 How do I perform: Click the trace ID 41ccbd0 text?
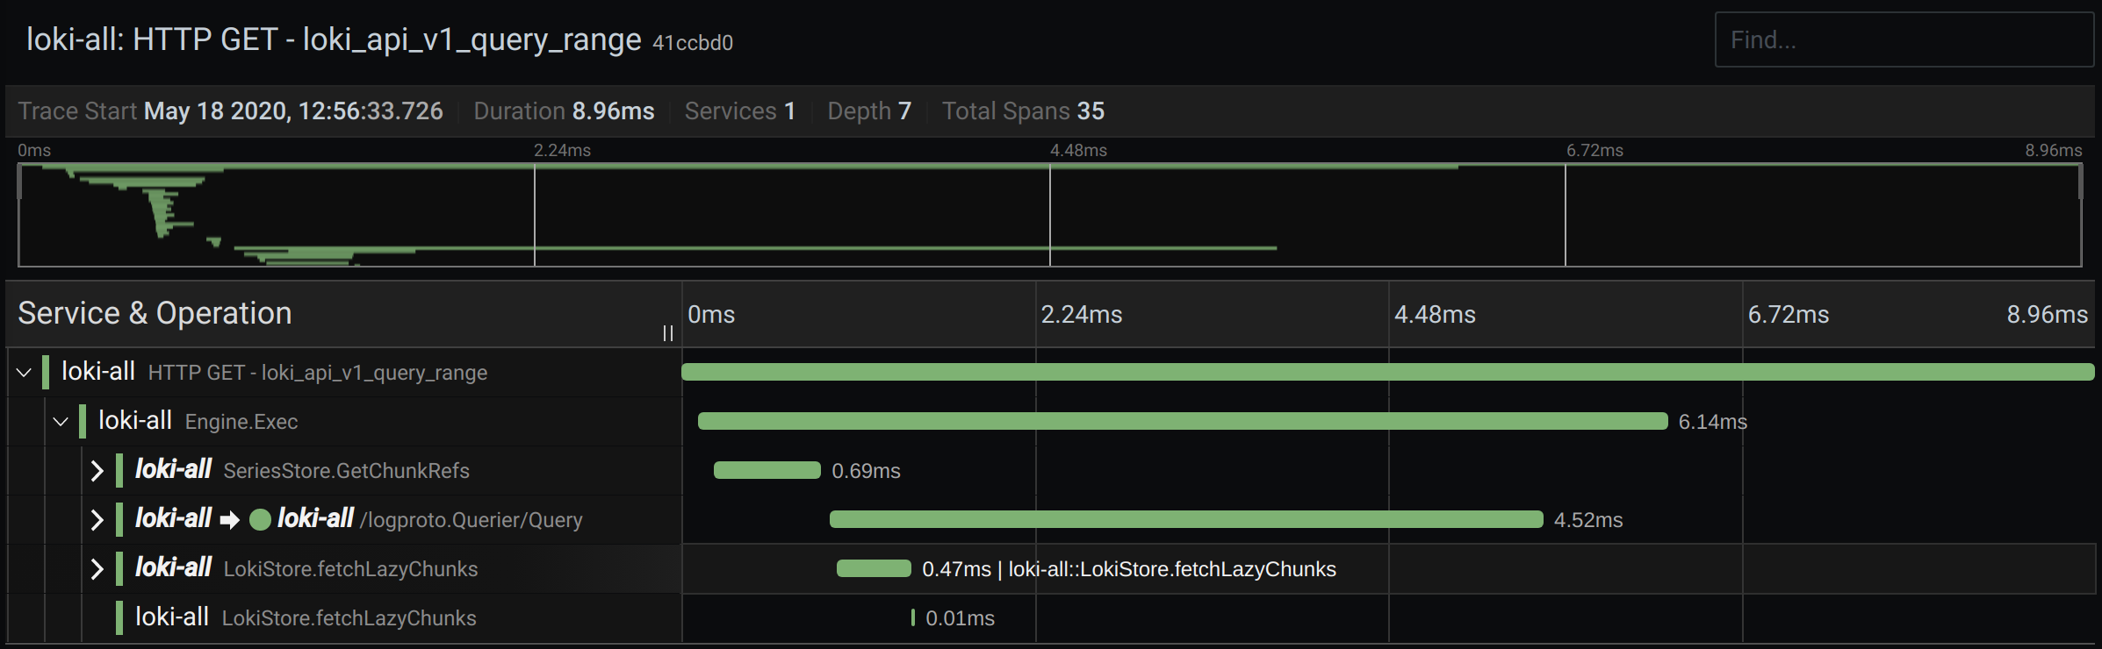tap(693, 43)
